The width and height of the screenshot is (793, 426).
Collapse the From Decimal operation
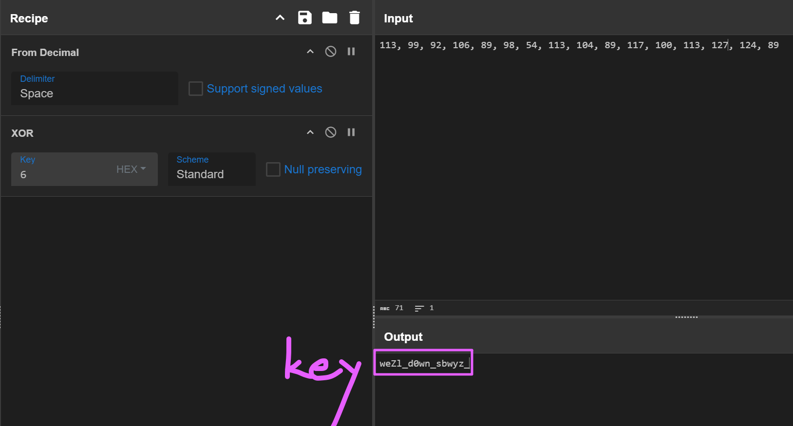(310, 52)
